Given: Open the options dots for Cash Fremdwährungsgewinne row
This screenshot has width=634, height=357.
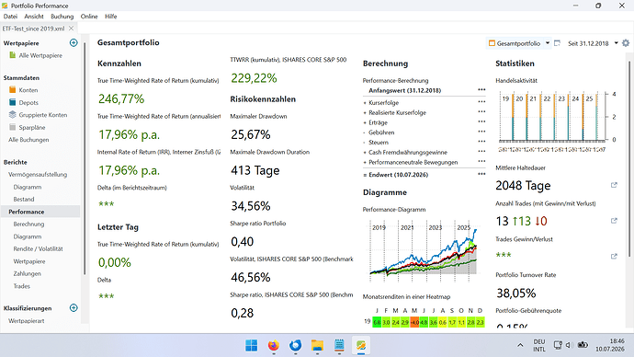Looking at the screenshot, I should [481, 152].
